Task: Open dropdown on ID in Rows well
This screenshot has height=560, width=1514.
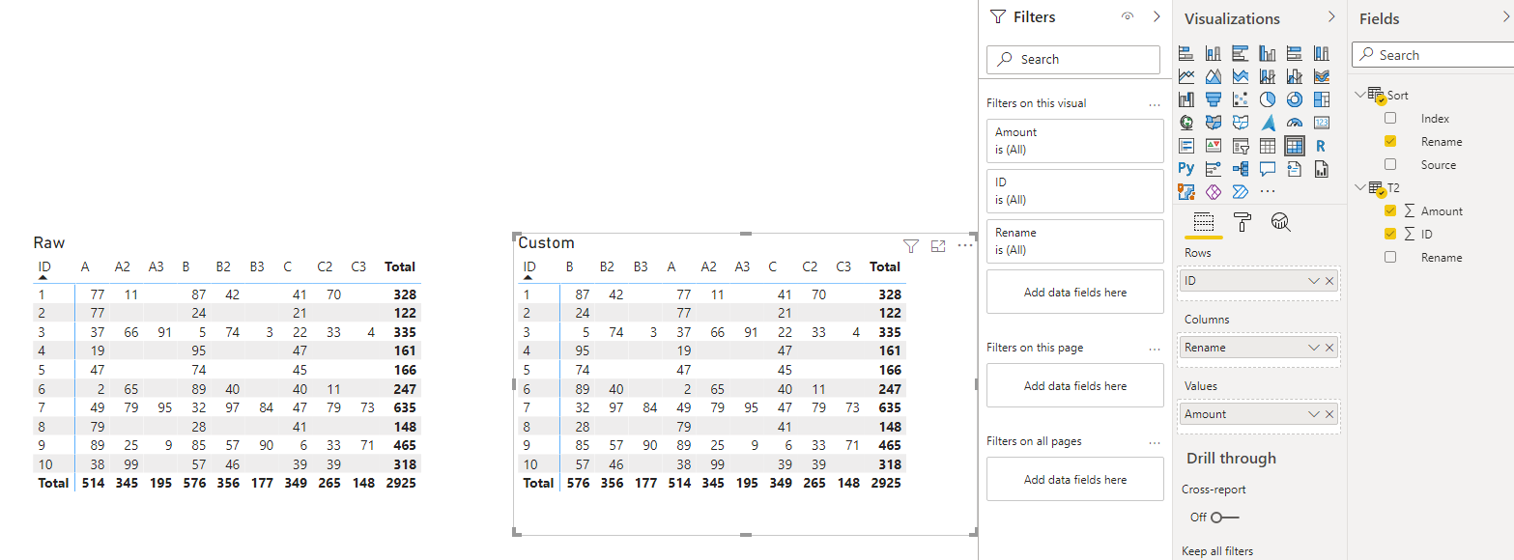Action: [x=1313, y=281]
